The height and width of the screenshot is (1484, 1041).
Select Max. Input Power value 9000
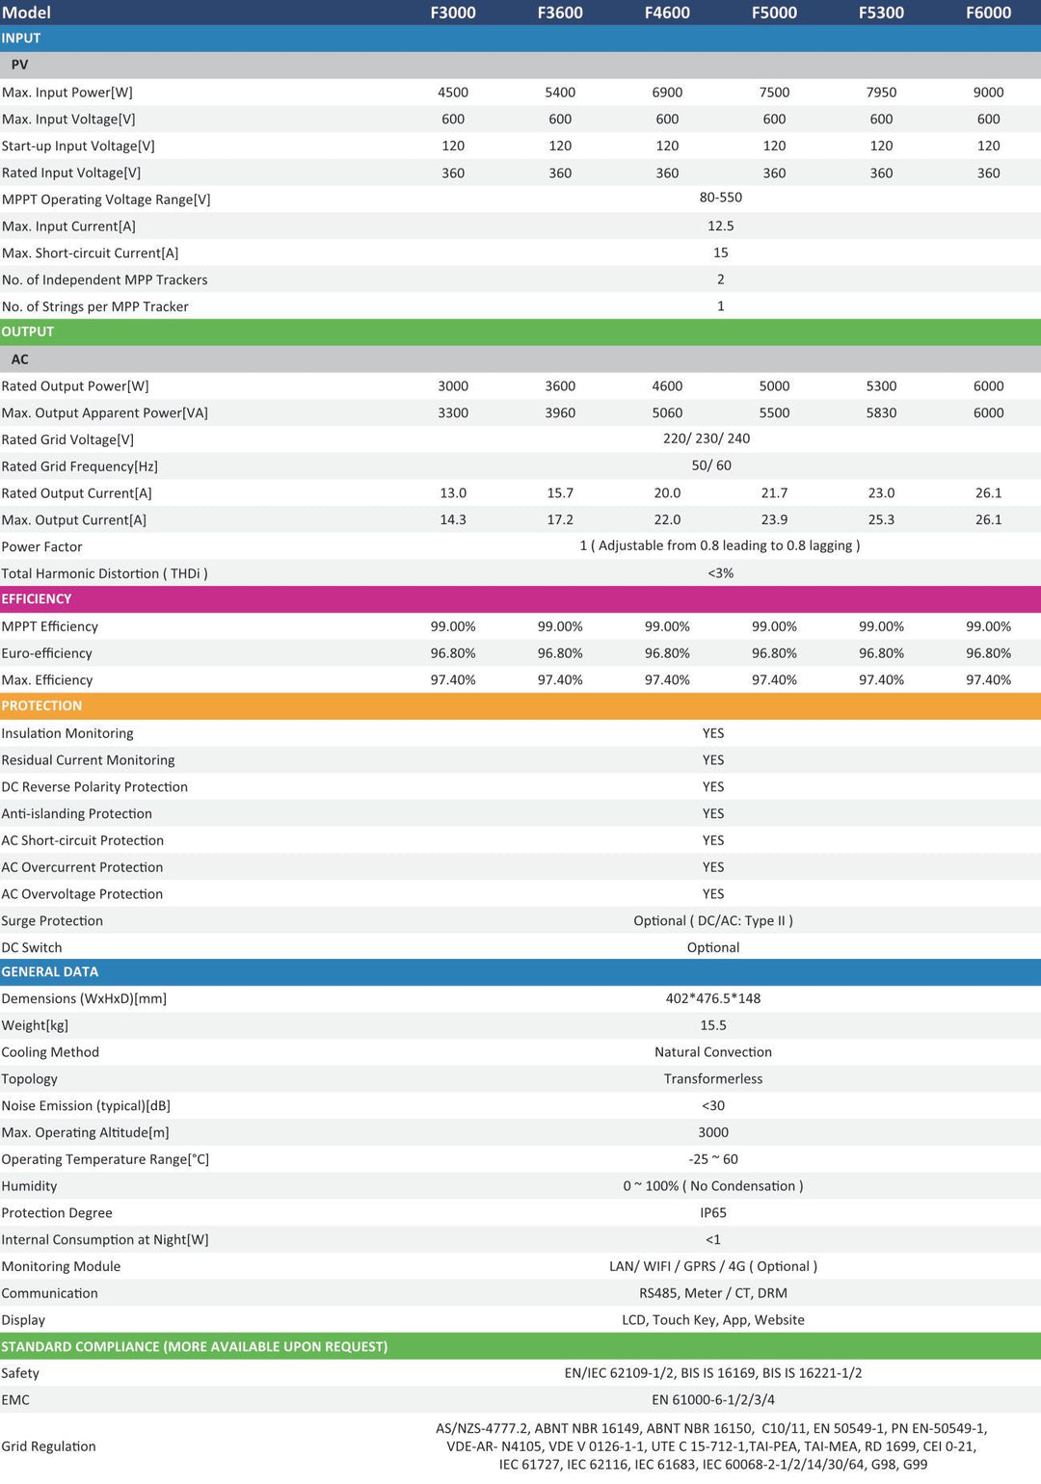[x=988, y=93]
